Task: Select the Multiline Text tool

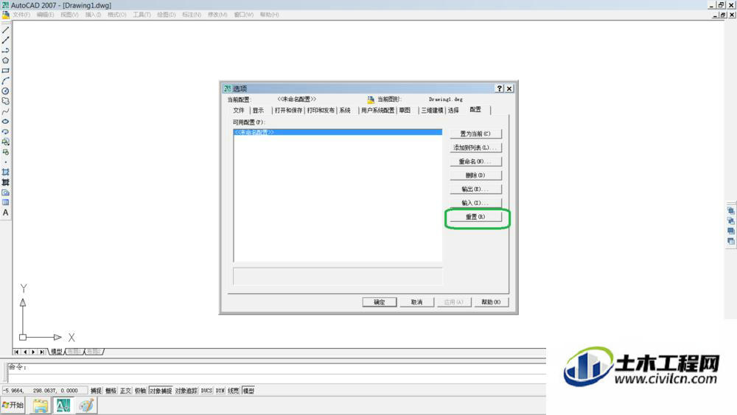Action: tap(6, 212)
